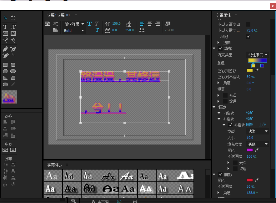
Task: Toggle underline T icon in toolbar
Action: [97, 30]
